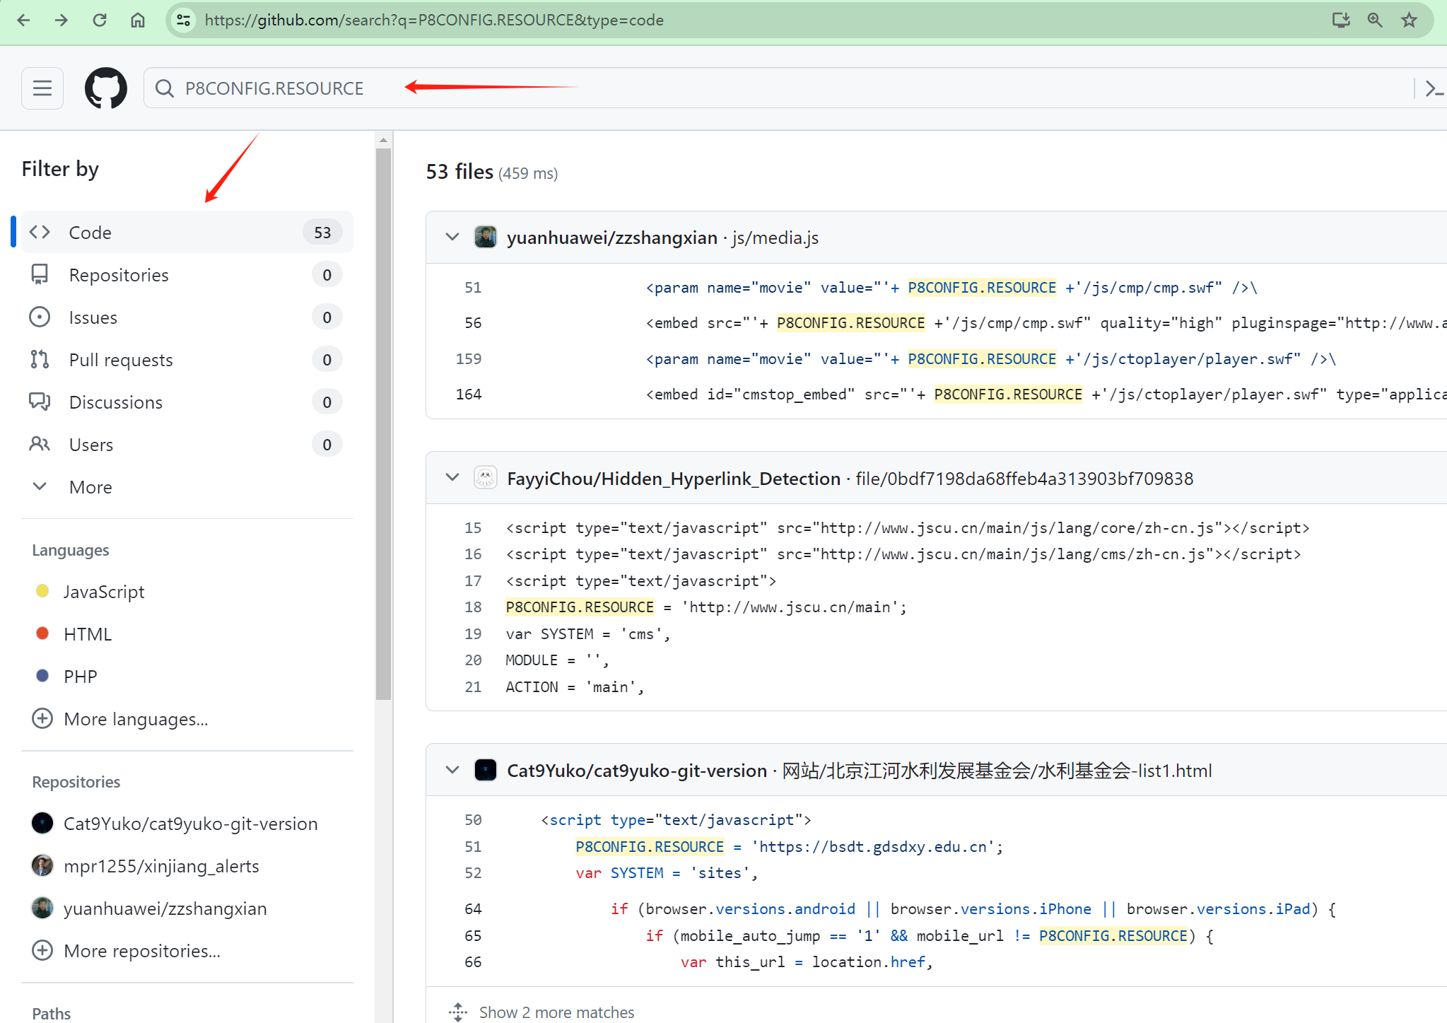Select the HTML language filter

(x=88, y=633)
